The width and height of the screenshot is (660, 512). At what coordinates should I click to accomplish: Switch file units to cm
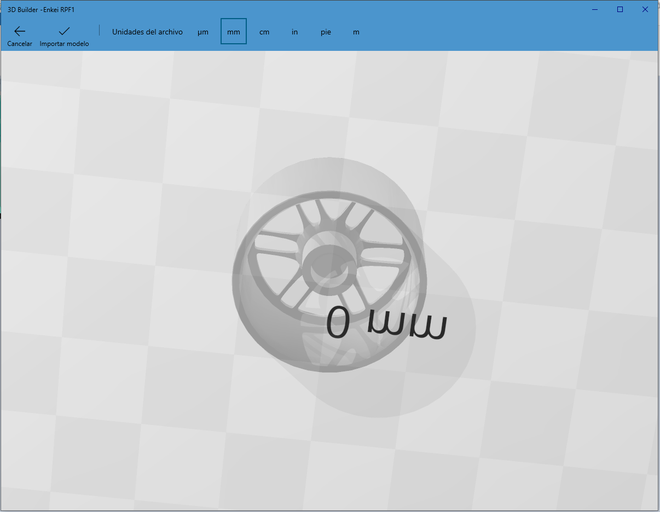click(x=264, y=32)
